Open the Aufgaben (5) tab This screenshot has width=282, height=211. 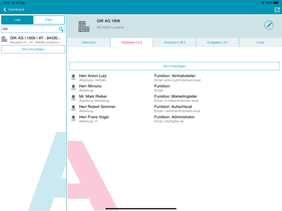click(x=217, y=42)
